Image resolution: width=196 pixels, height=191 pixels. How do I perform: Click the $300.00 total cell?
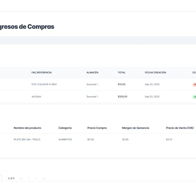(x=122, y=97)
